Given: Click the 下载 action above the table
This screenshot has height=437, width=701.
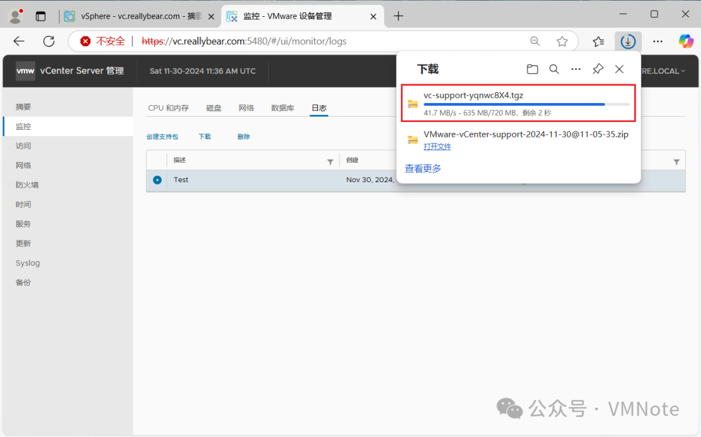Looking at the screenshot, I should (x=204, y=137).
